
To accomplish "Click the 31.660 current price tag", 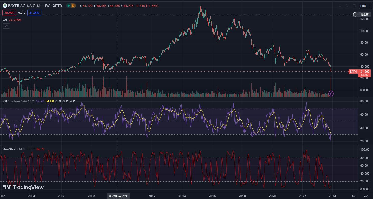I will (x=365, y=72).
